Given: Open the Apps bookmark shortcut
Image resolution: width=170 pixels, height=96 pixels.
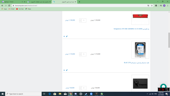Looking at the screenshot, I should pos(4,9).
